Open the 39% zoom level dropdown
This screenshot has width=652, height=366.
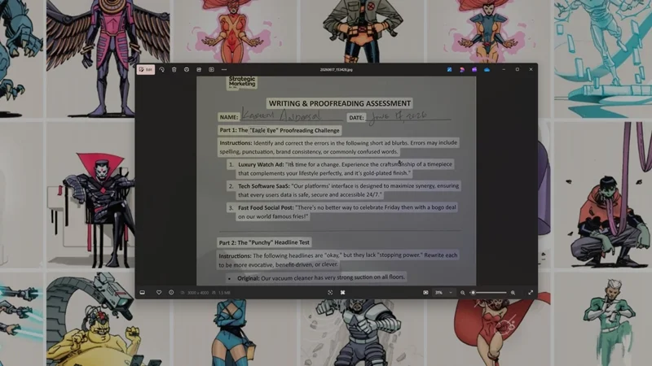[x=443, y=293]
